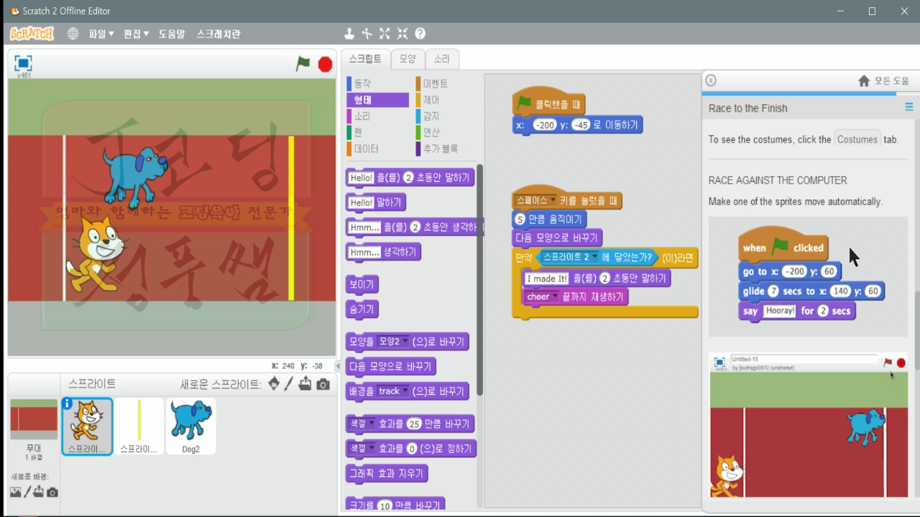Select the 동작 block category

point(377,84)
